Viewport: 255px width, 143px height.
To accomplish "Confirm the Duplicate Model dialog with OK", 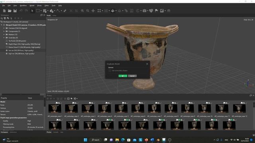I will tap(123, 76).
